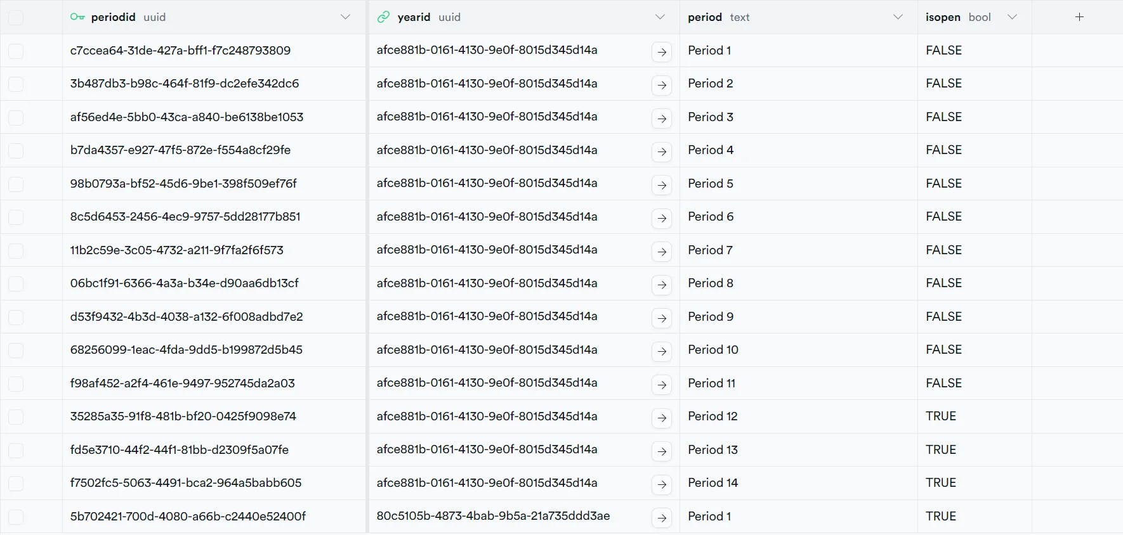Select the Period 7 text cell

[710, 250]
